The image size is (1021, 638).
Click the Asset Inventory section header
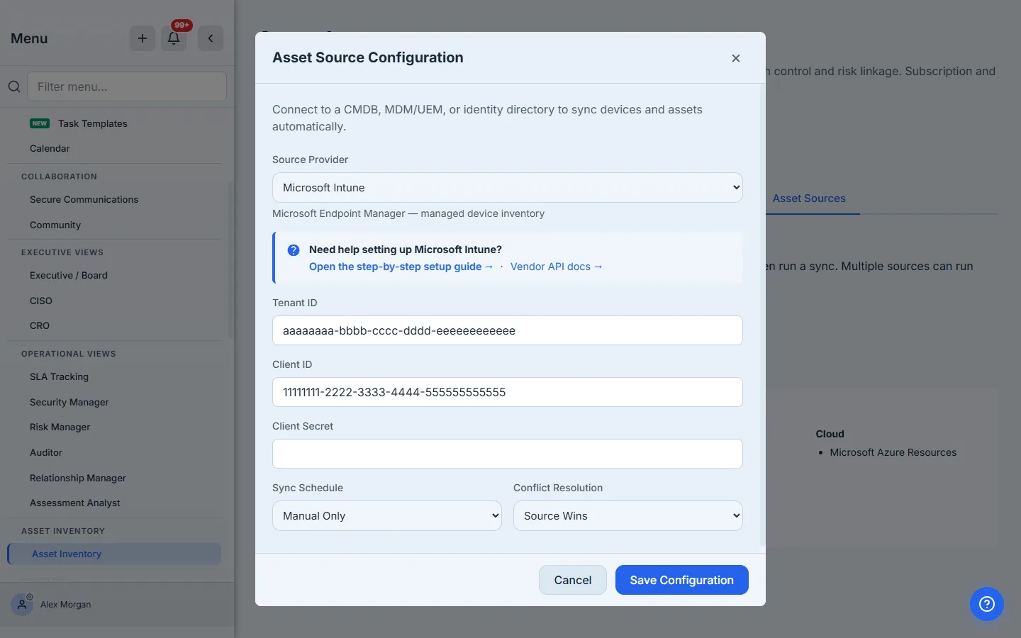[63, 531]
